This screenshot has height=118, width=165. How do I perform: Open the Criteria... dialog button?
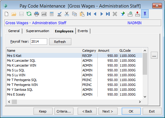pyautogui.click(x=64, y=111)
